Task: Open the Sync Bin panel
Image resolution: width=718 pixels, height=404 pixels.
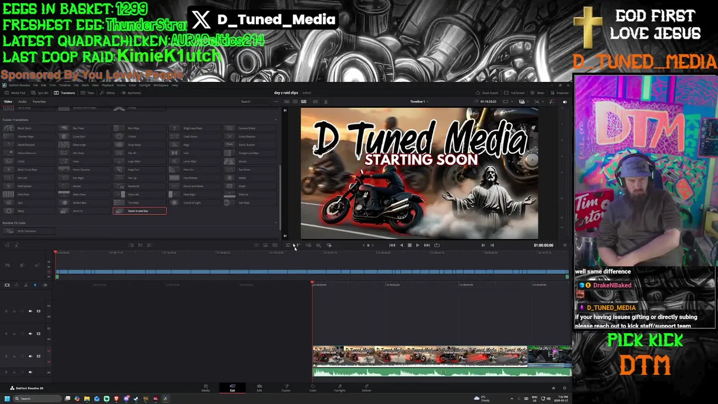Action: point(39,93)
